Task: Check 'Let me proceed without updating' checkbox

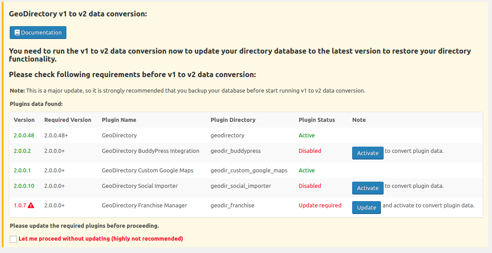Action: pyautogui.click(x=13, y=239)
